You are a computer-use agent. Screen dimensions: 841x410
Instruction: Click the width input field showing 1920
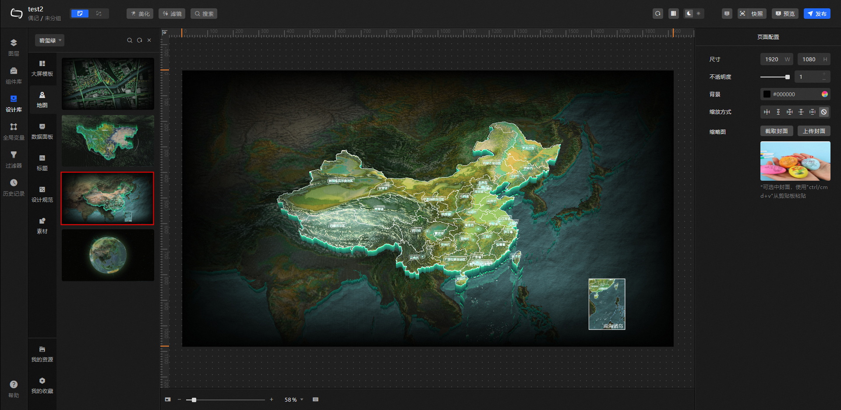[777, 60]
